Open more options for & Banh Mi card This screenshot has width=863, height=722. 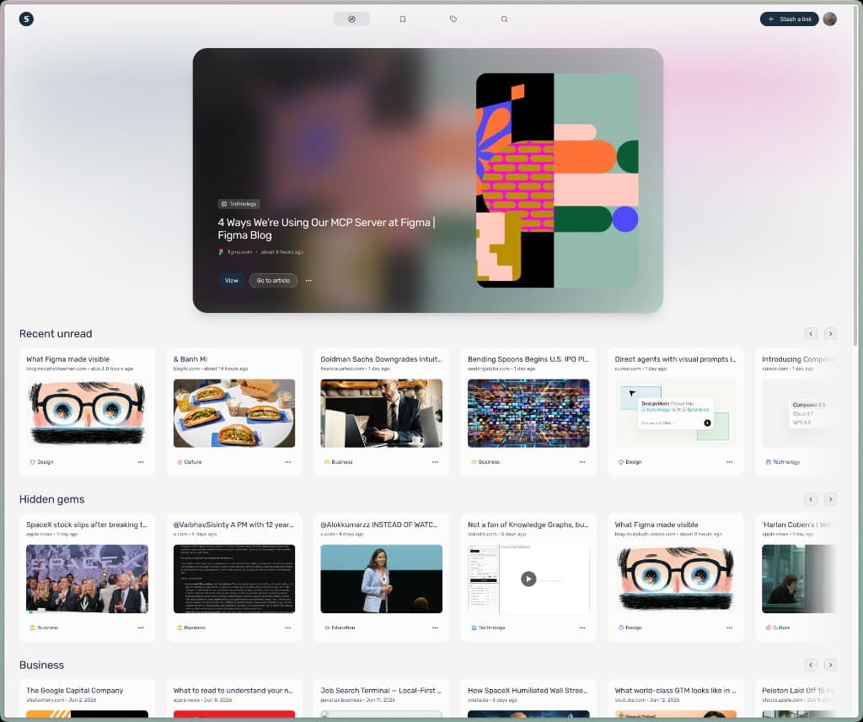[x=288, y=462]
